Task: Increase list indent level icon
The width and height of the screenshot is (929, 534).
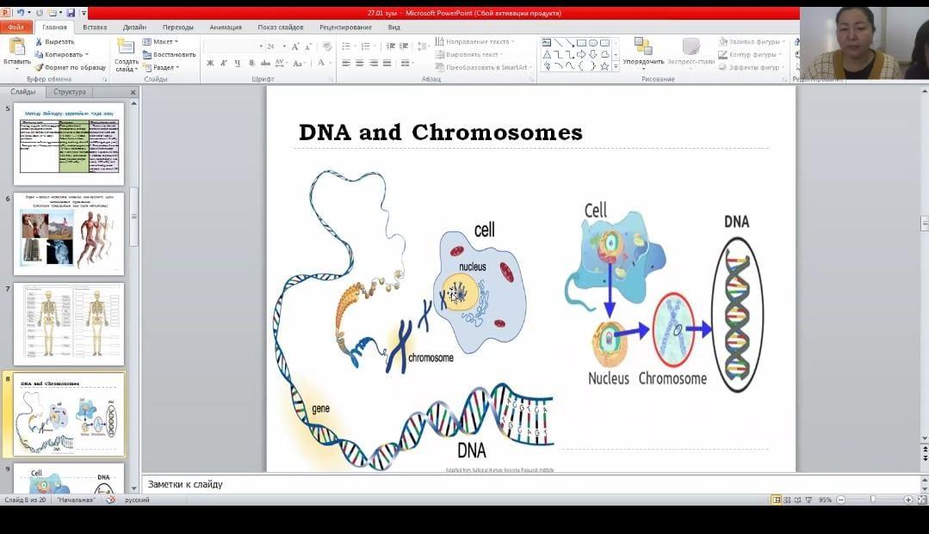Action: pos(404,46)
